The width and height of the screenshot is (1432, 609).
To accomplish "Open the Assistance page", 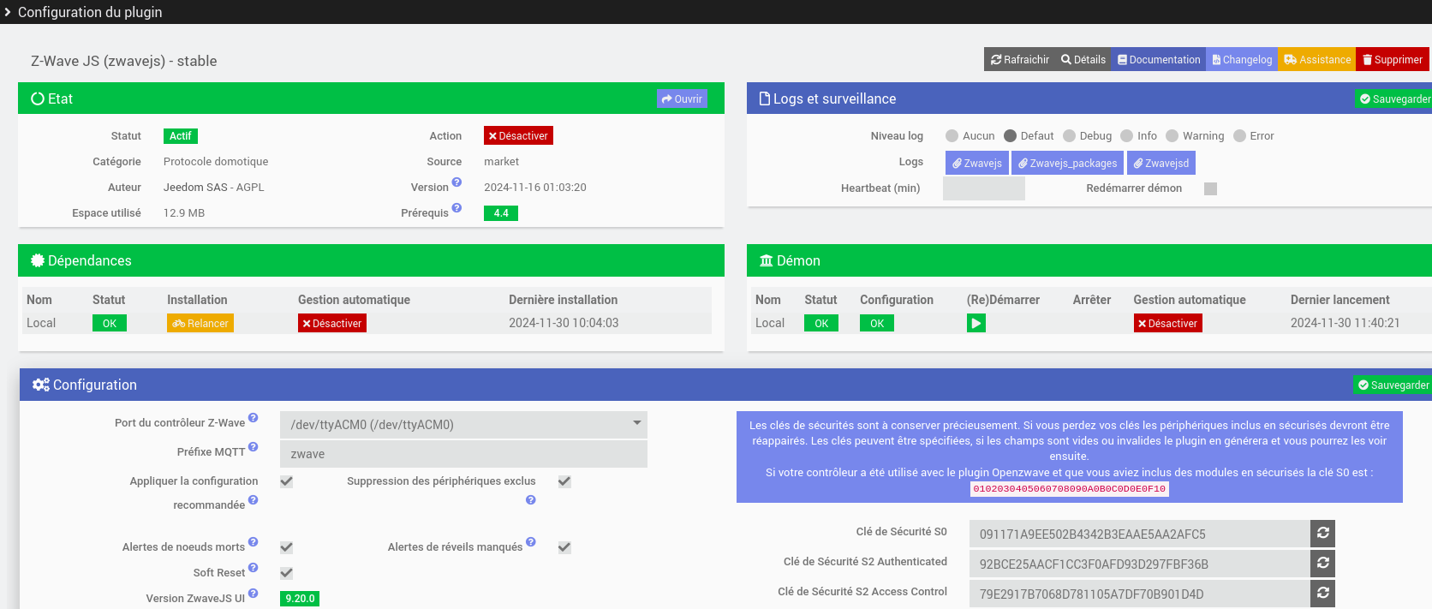I will click(1317, 59).
